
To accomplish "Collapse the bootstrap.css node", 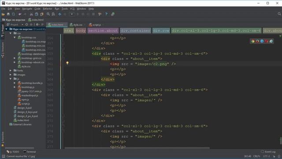I will [15, 37].
